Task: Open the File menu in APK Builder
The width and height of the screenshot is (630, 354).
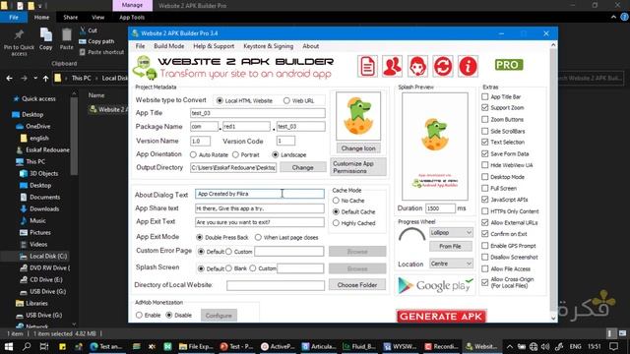Action: tap(140, 46)
